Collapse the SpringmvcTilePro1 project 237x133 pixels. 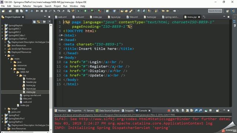pyautogui.click(x=3, y=39)
